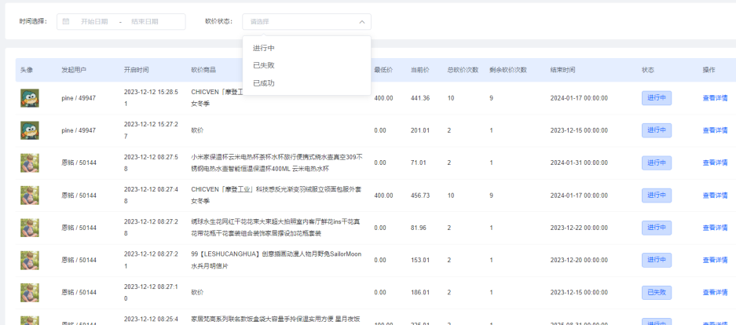Click the 结束日期 end date field

145,21
